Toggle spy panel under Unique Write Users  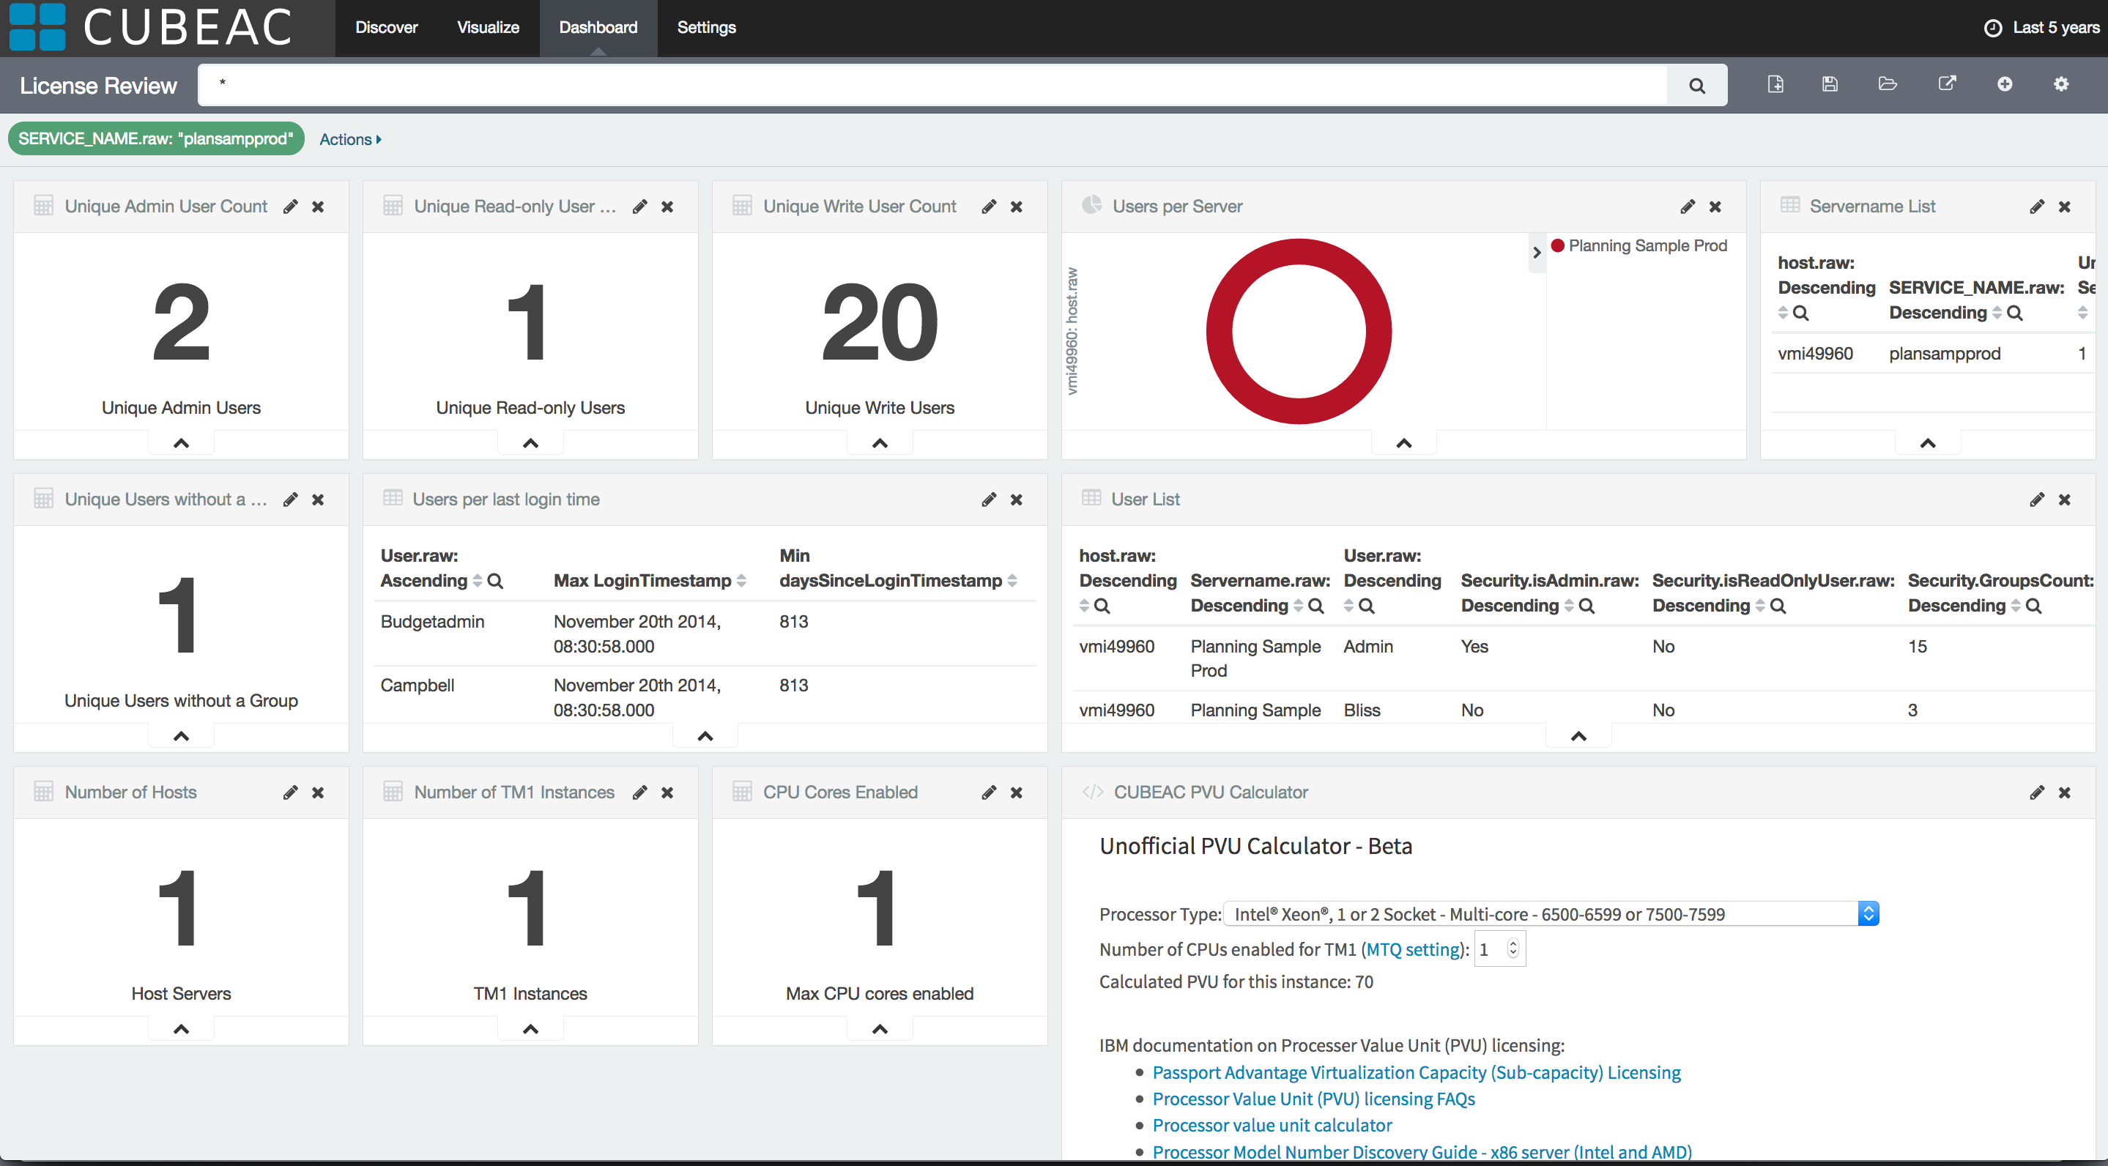point(880,444)
